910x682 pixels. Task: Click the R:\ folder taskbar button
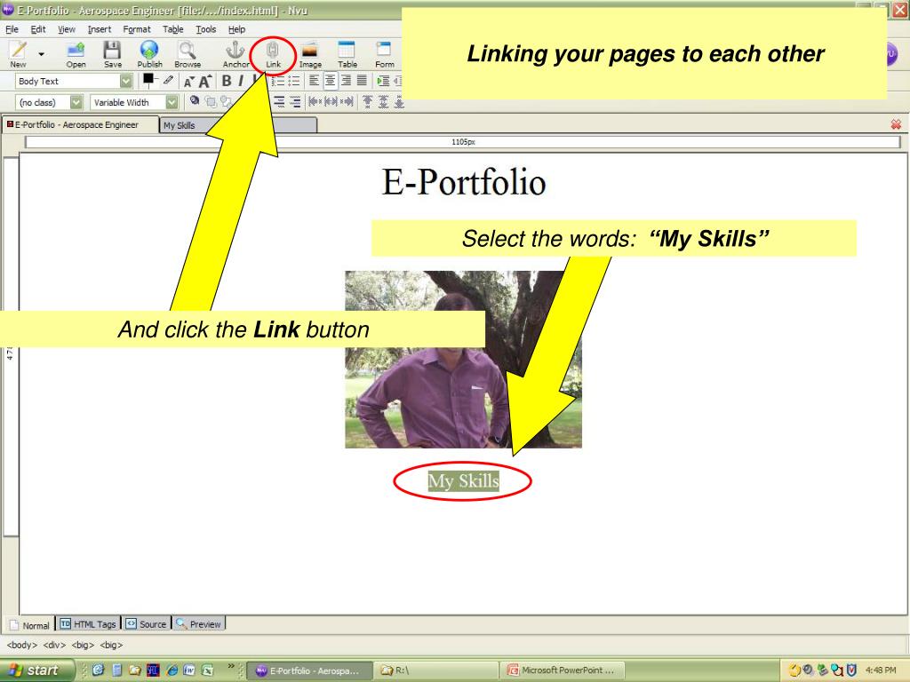[x=435, y=670]
